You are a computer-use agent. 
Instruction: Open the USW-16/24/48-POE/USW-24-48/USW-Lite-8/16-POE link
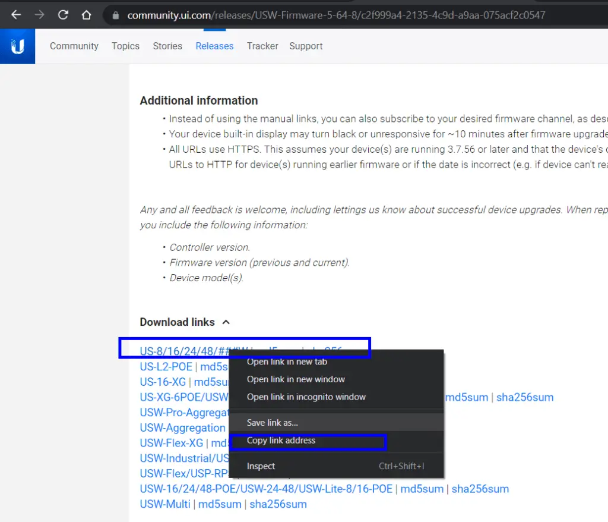tap(266, 489)
